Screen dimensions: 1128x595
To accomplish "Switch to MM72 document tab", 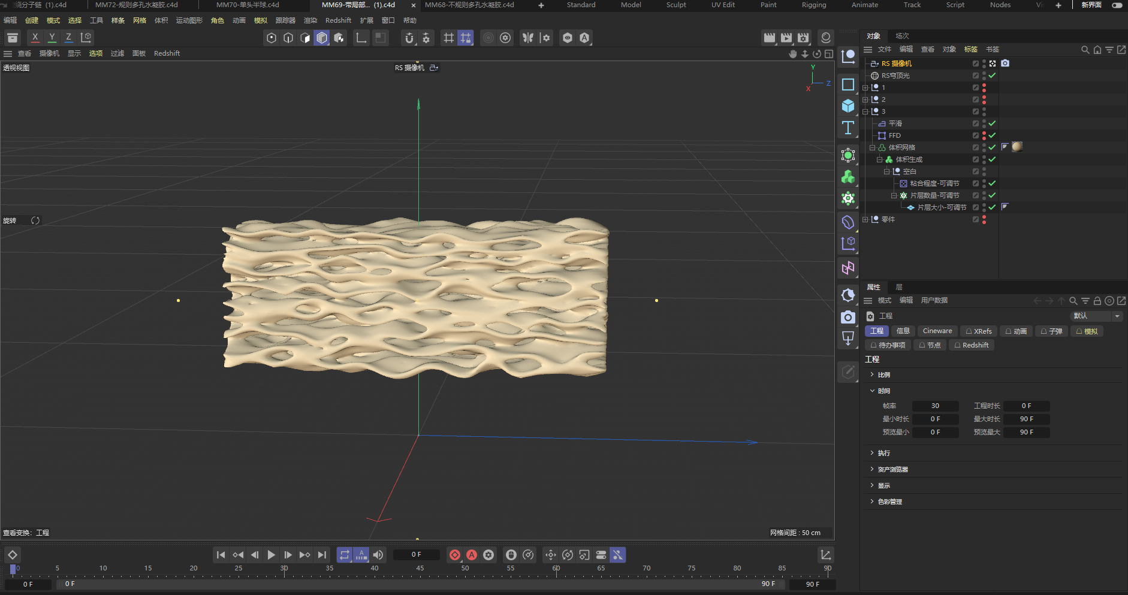I will 137,5.
